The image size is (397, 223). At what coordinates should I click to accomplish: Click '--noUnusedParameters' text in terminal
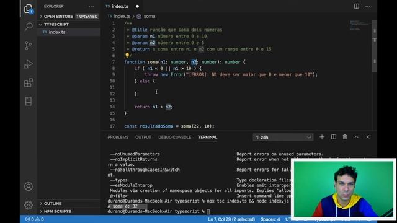tap(135, 154)
